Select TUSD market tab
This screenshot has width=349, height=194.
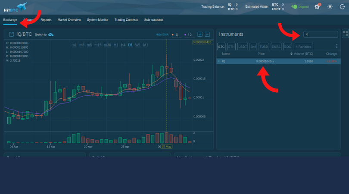point(264,47)
